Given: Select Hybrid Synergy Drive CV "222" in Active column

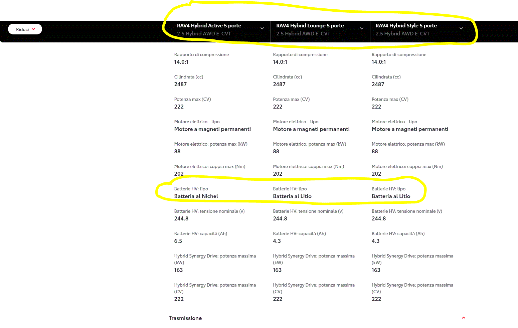Looking at the screenshot, I should click(x=179, y=299).
